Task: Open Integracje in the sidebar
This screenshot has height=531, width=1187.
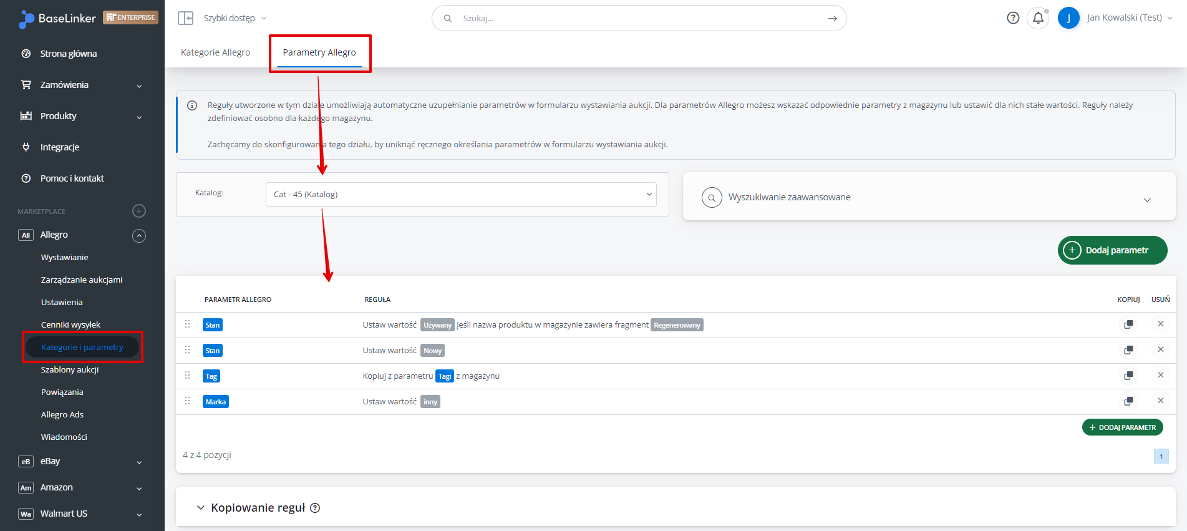Action: coord(60,147)
